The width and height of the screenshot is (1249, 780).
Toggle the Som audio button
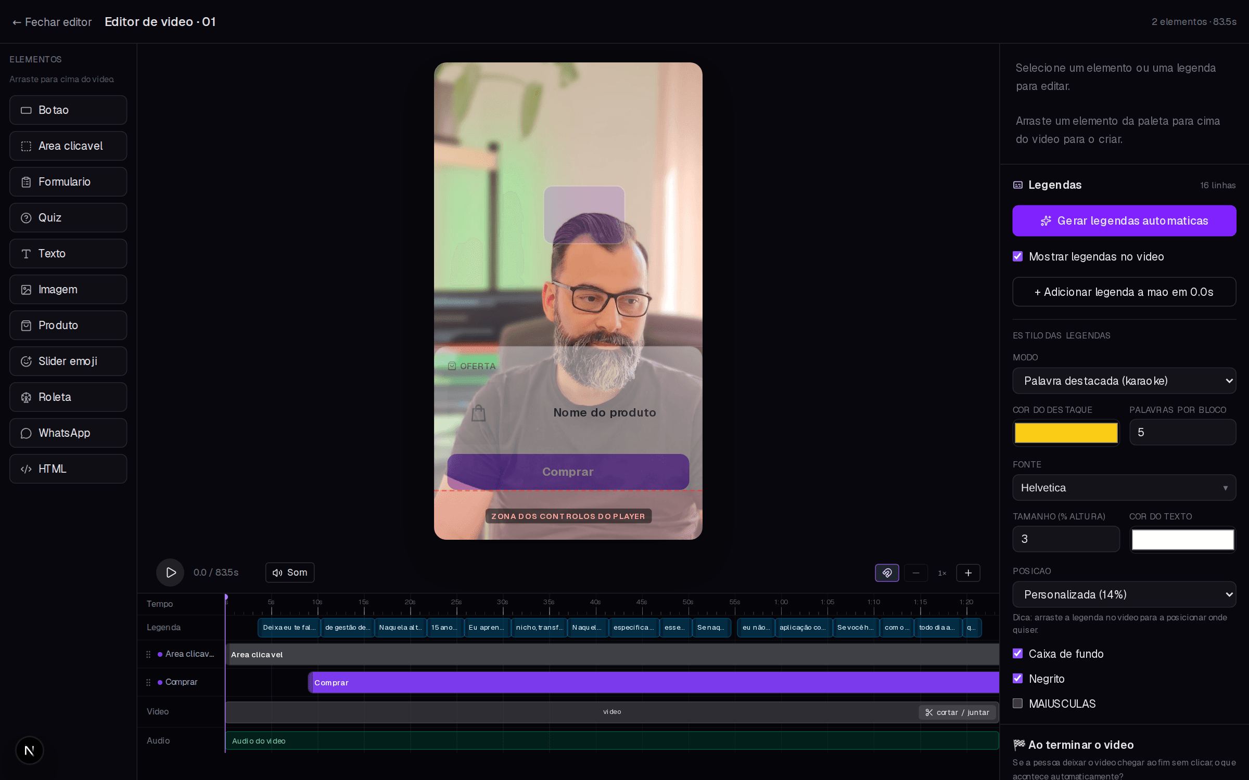[290, 573]
